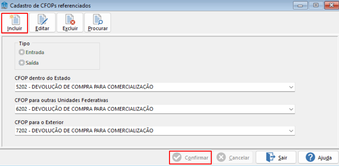Maximize the Cadastro de CFOPs window
Screen dimensions: 339x166
316,6
